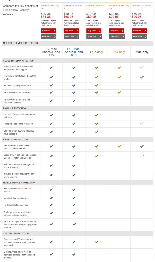Viewport: 155px width, 262px height.
Task: Select the password manager checkmark for Premium Security
Action: click(x=51, y=166)
